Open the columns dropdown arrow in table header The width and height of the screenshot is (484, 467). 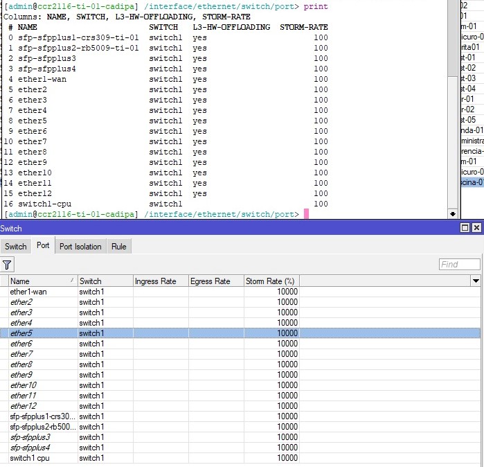[x=476, y=281]
